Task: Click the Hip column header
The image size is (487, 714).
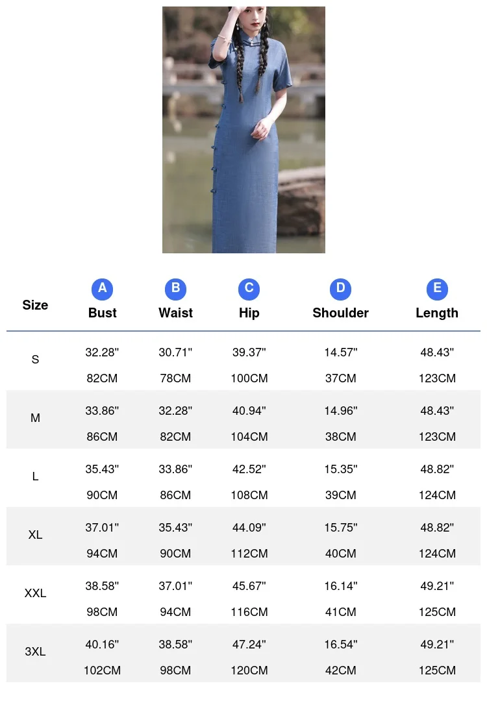Action: point(249,313)
